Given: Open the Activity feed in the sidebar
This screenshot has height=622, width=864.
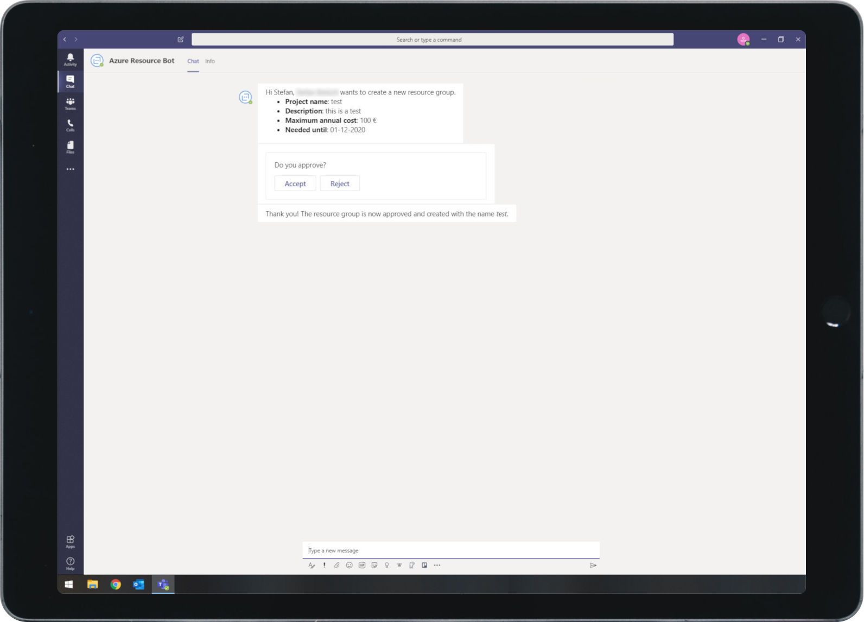Looking at the screenshot, I should (x=70, y=59).
